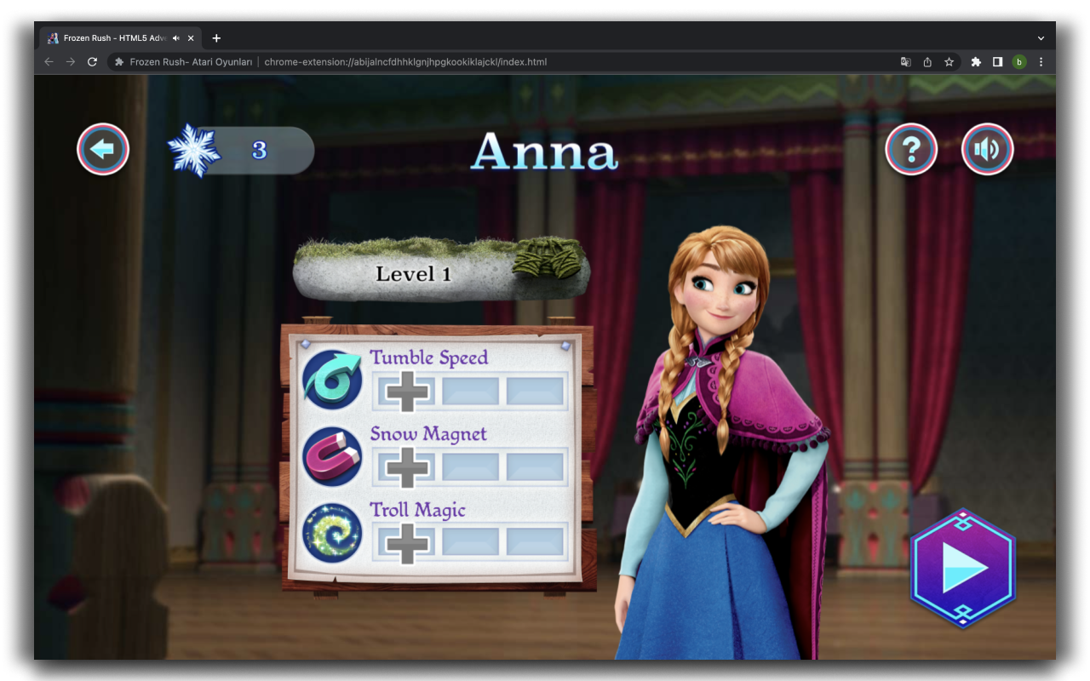Reload the current page
The height and width of the screenshot is (681, 1090).
(x=93, y=62)
